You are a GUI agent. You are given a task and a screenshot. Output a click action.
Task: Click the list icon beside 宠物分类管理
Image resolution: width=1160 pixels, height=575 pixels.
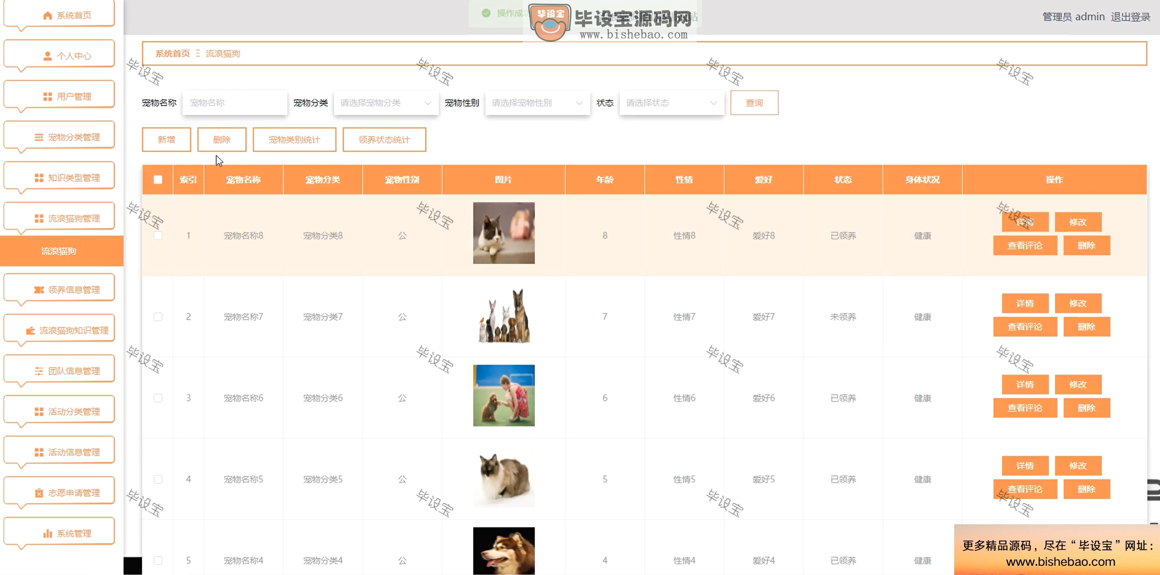click(x=39, y=137)
